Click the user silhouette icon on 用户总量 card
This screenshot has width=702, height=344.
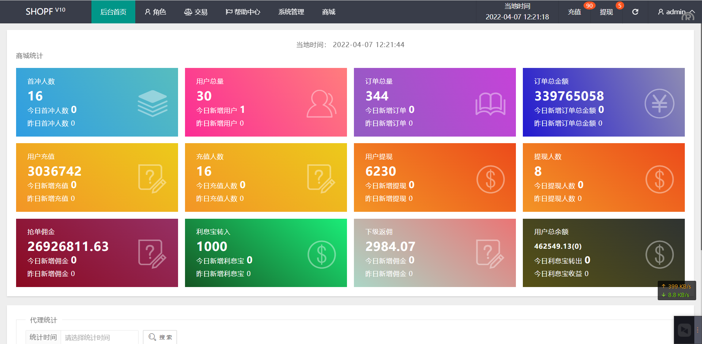click(321, 104)
